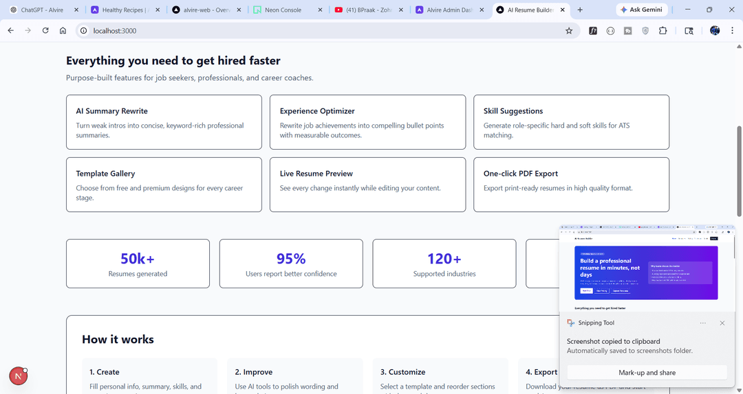743x394 pixels.
Task: Click the red N dev tools badge
Action: pos(18,377)
